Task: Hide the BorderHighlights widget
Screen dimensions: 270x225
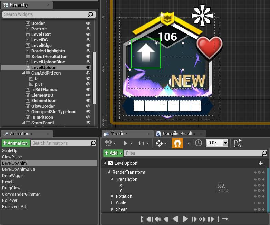Action: pos(88,51)
